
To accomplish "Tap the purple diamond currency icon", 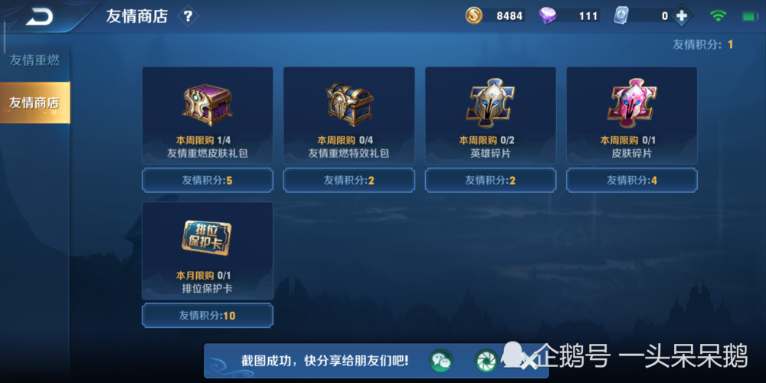I will [548, 16].
